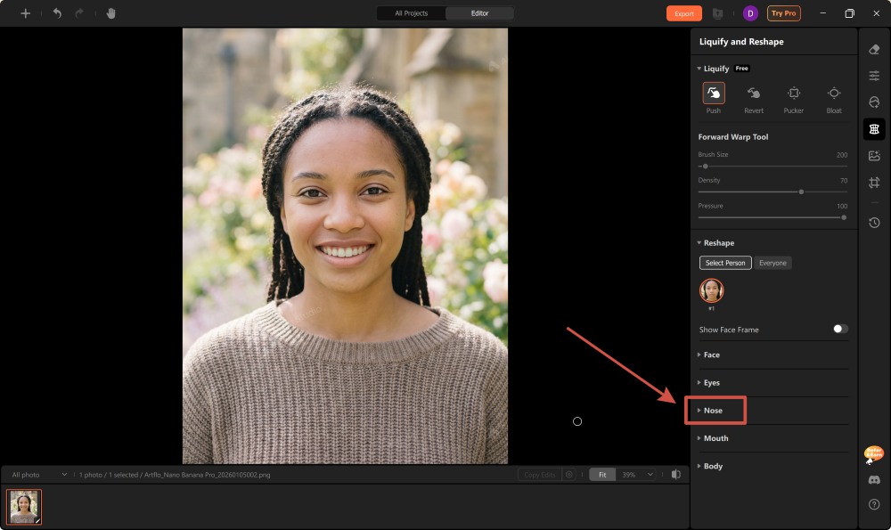Select the Pucker liquify tool
The width and height of the screenshot is (891, 530).
(x=793, y=94)
